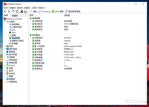
Task: Select the 电池属性 group header
Action: [35, 35]
